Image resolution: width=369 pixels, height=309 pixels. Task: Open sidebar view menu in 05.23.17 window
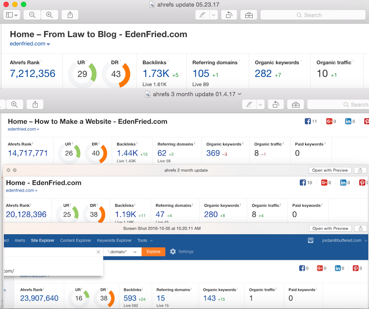11,15
